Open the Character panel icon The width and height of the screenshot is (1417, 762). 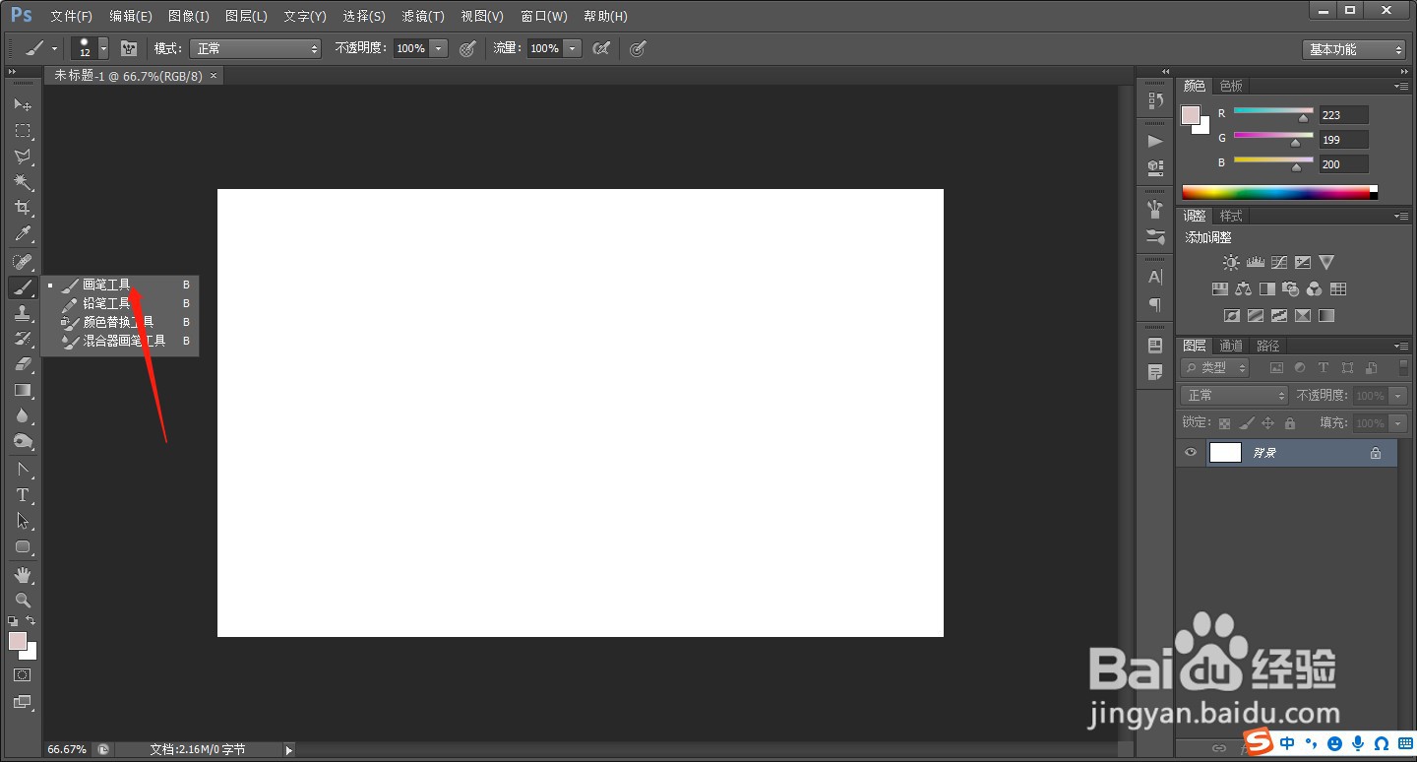1155,278
